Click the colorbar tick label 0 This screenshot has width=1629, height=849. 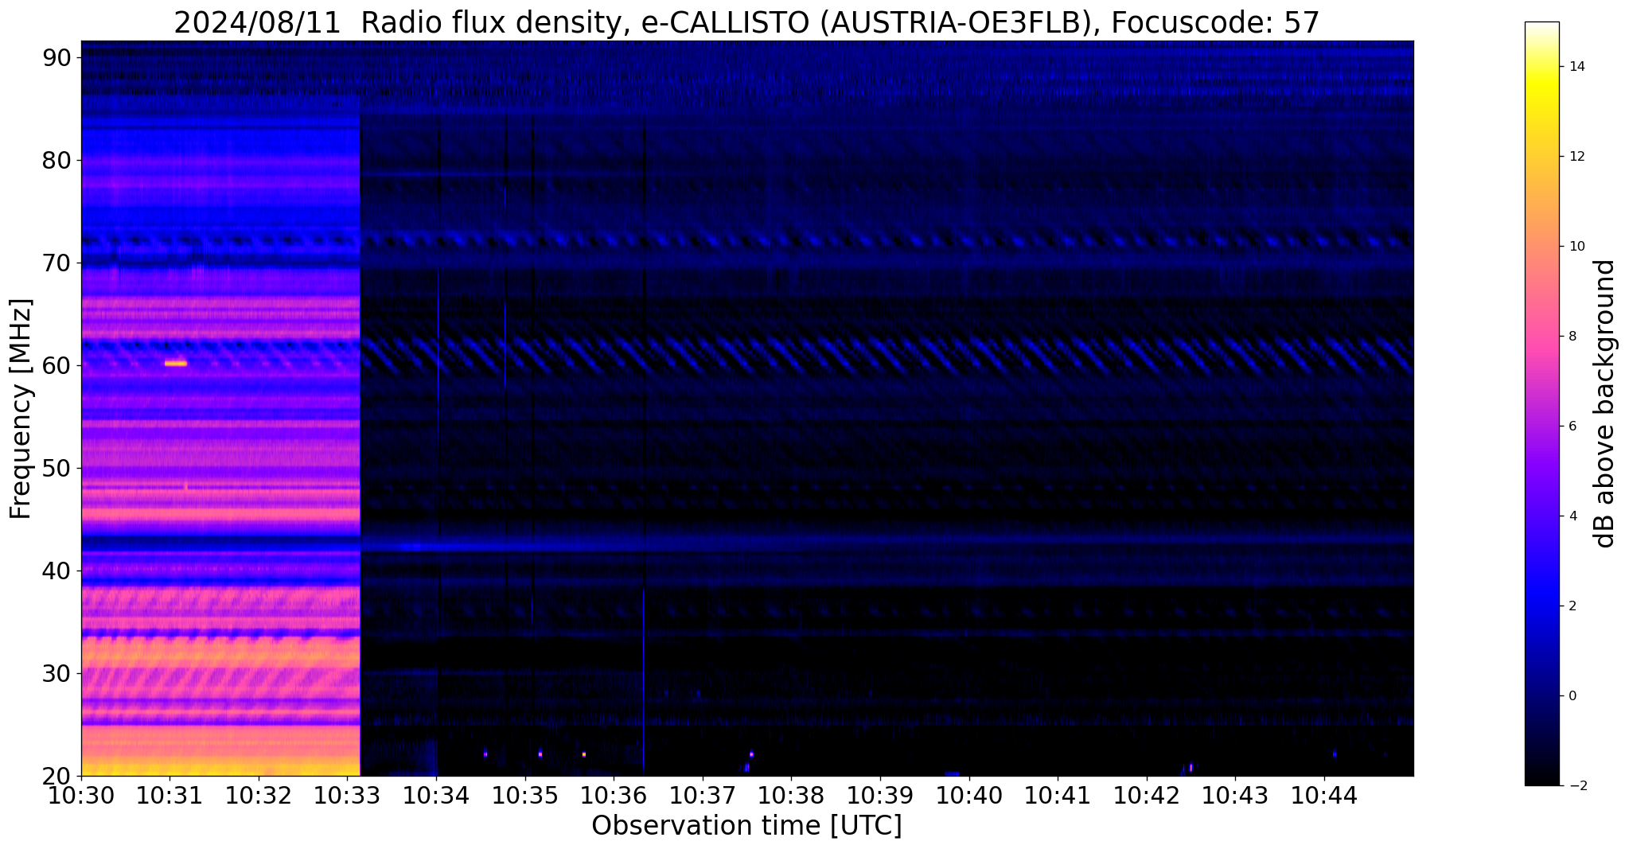(1571, 696)
